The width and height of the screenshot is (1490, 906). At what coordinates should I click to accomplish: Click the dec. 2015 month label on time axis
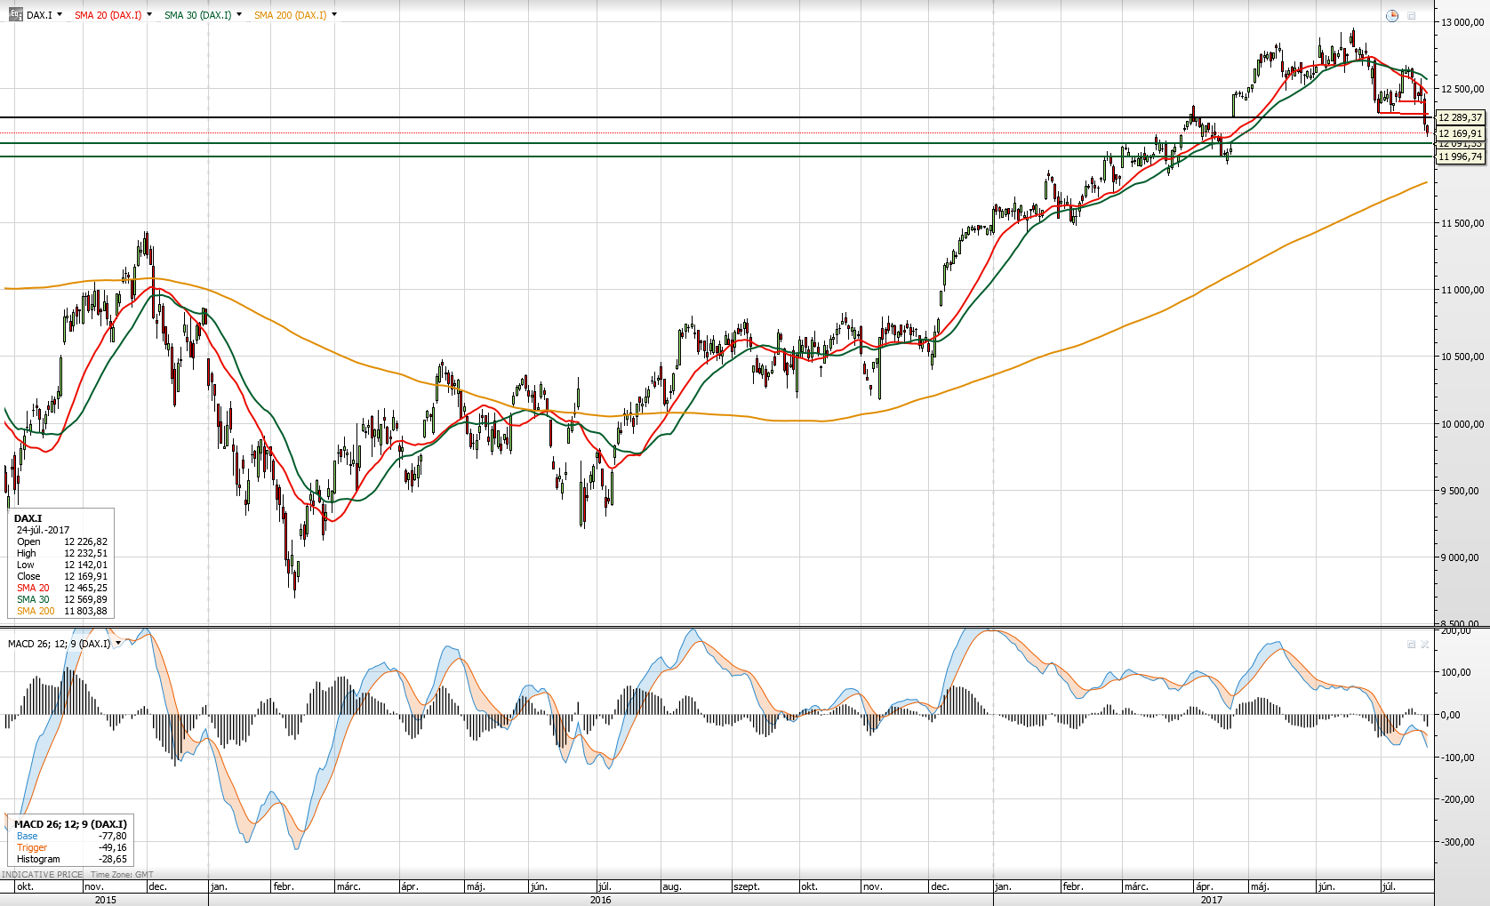coord(157,886)
